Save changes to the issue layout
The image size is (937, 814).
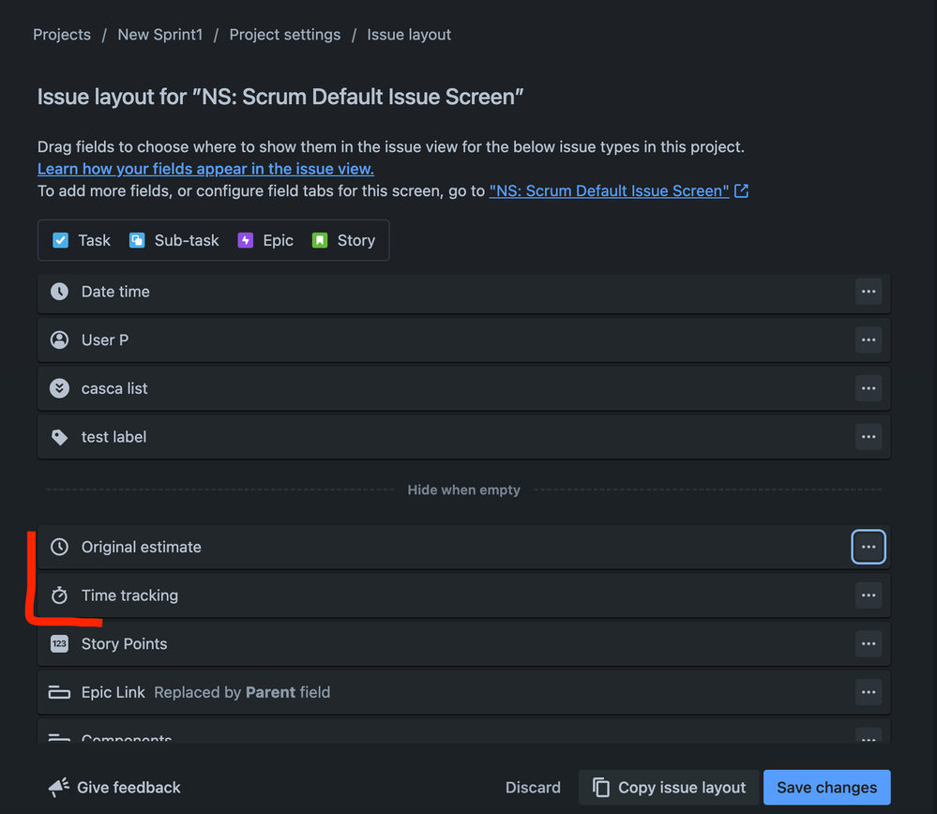click(x=826, y=787)
